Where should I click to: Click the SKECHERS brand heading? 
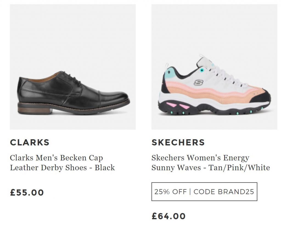(178, 143)
